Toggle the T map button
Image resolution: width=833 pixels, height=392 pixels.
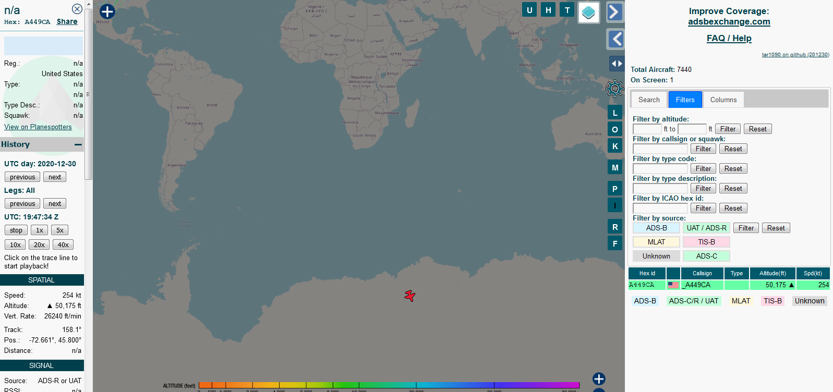tap(567, 10)
